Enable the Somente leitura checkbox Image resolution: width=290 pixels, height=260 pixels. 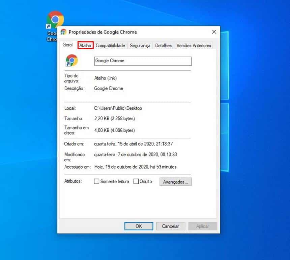(x=96, y=181)
